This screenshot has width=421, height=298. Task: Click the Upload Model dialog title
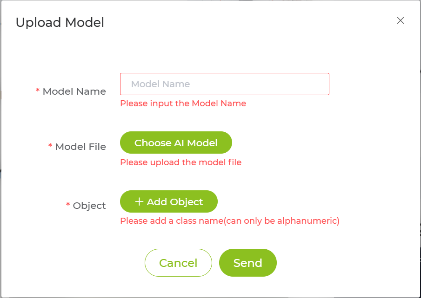click(x=60, y=22)
